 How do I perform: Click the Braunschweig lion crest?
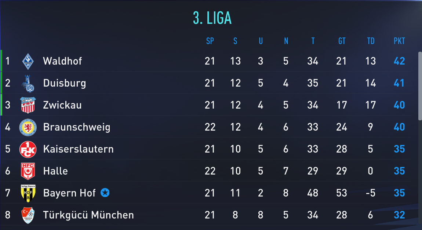pos(28,127)
